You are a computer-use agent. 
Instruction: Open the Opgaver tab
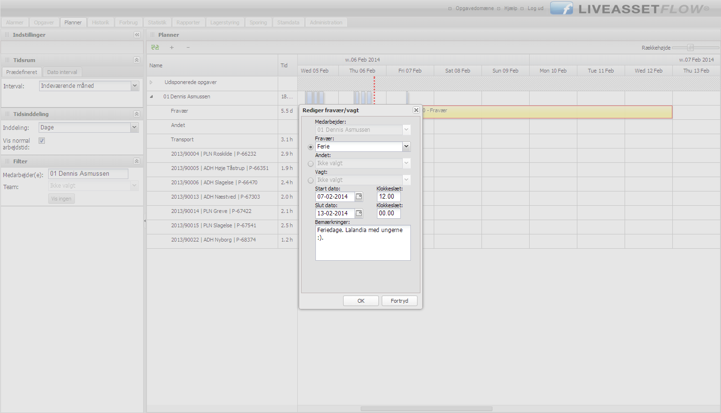click(x=44, y=22)
